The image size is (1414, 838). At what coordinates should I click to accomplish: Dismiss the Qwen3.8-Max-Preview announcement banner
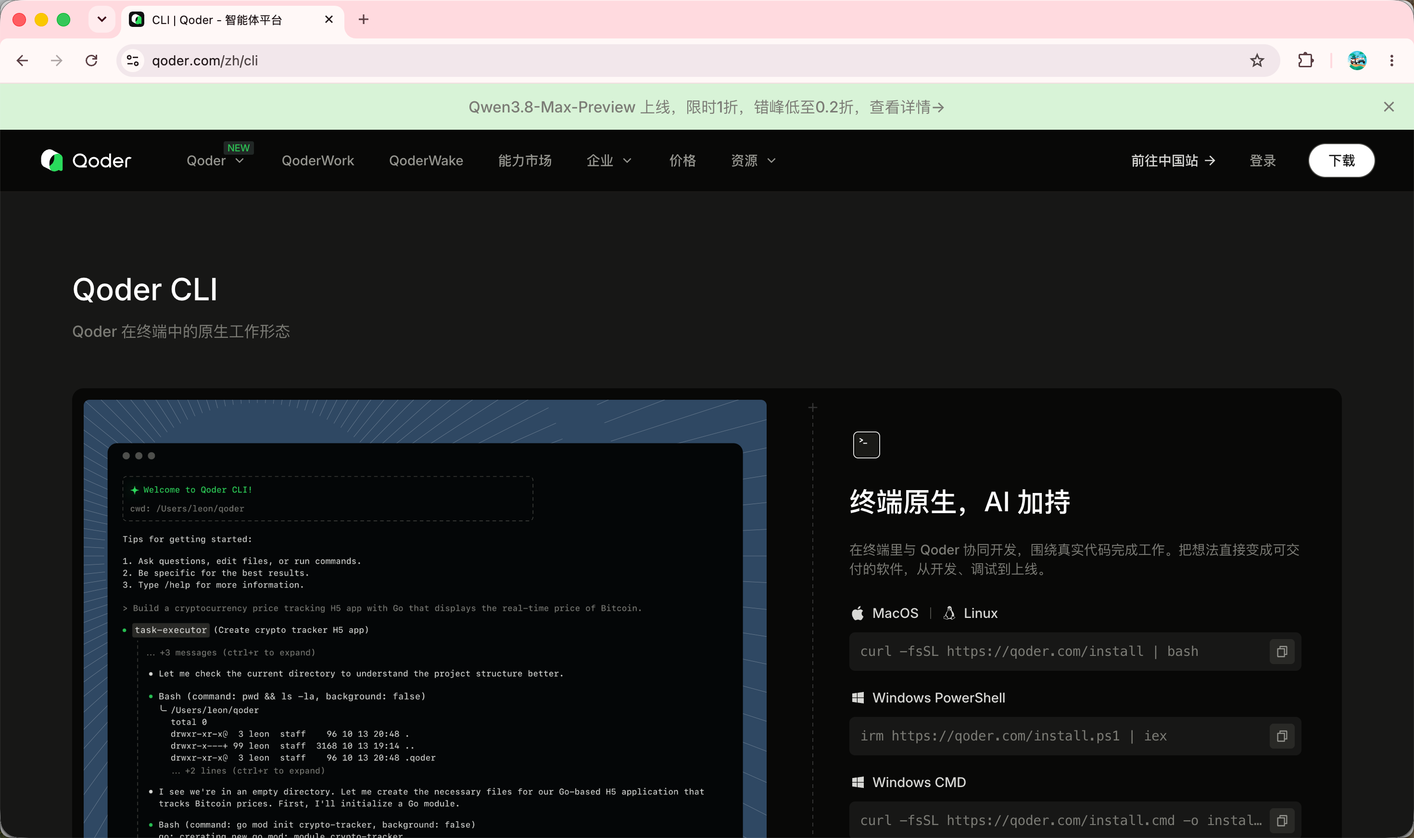(1389, 107)
